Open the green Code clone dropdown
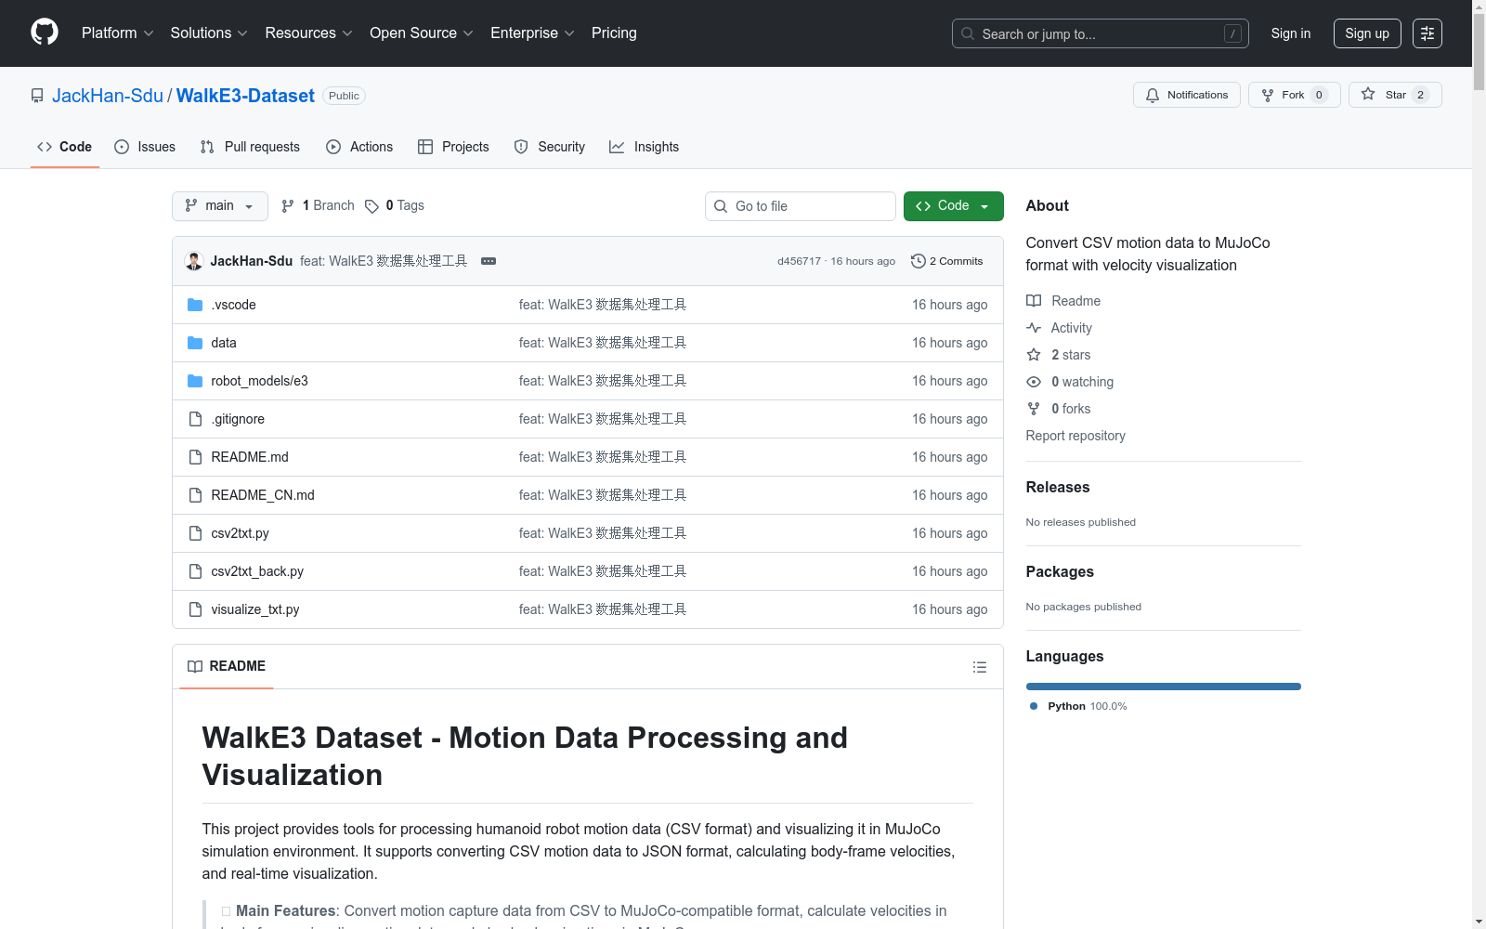The height and width of the screenshot is (929, 1486). coord(954,206)
